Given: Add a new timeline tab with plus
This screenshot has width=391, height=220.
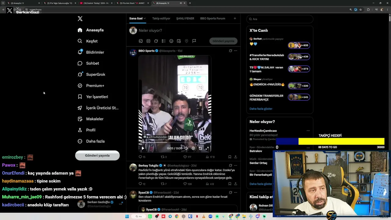Looking at the screenshot, I should pyautogui.click(x=235, y=18).
